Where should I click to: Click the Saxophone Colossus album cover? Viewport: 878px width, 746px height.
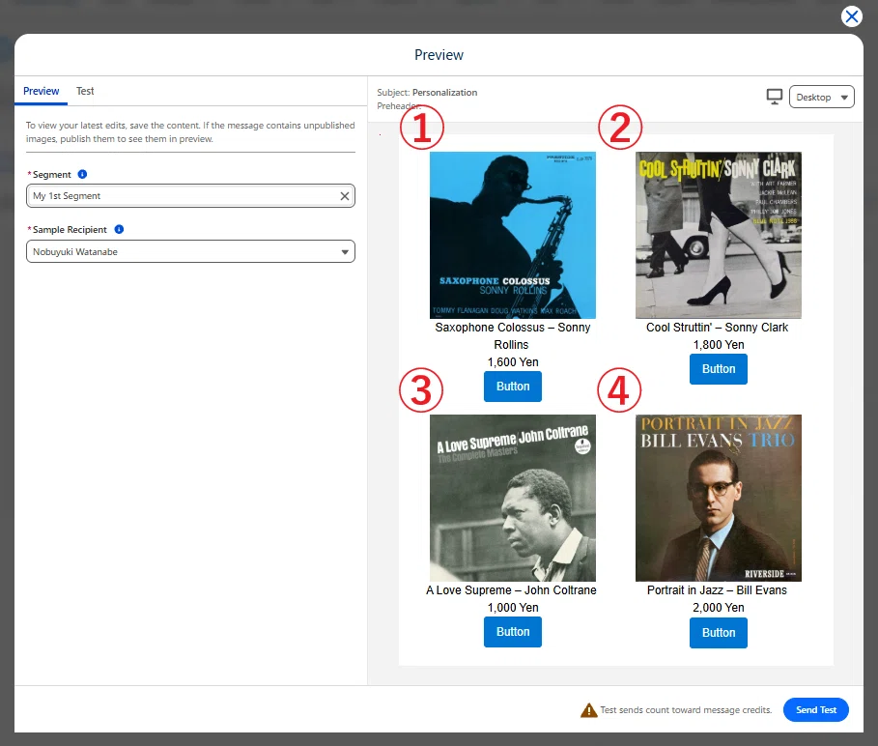[x=512, y=235]
